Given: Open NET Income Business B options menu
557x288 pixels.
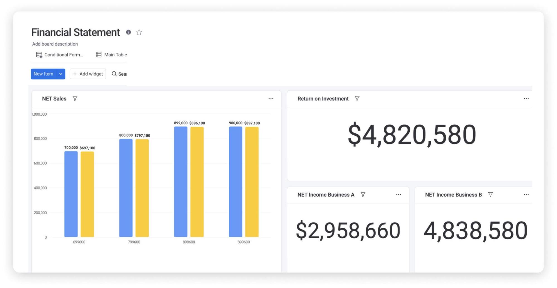Looking at the screenshot, I should tap(526, 195).
